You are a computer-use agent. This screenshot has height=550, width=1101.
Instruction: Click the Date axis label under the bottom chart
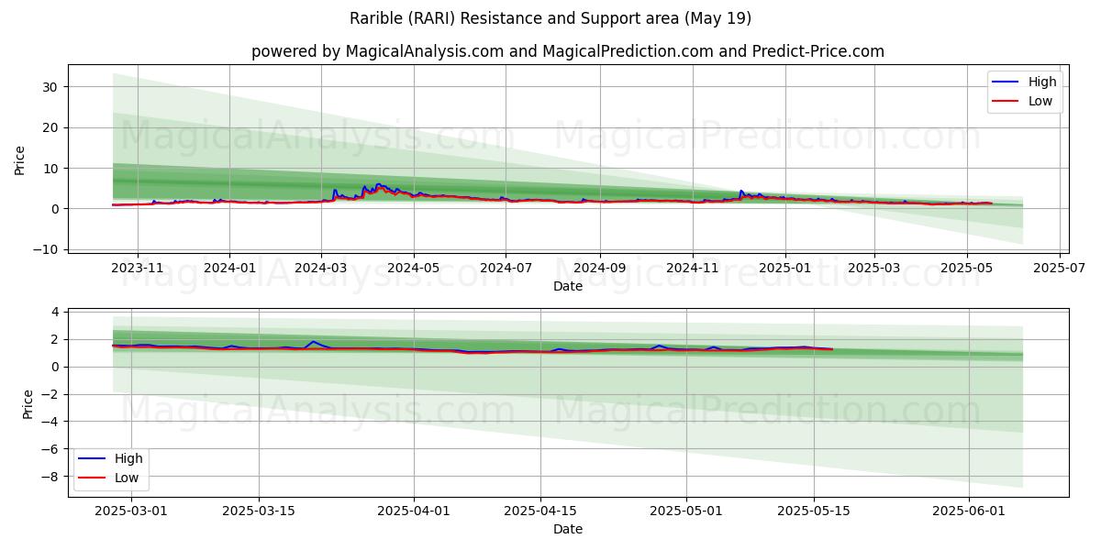[568, 529]
